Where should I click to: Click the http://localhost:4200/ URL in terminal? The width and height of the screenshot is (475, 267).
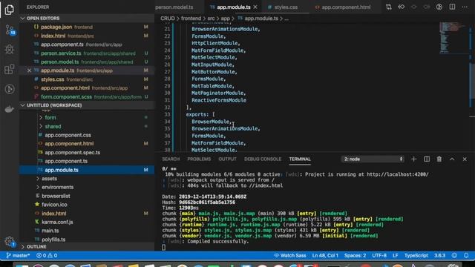(398, 174)
